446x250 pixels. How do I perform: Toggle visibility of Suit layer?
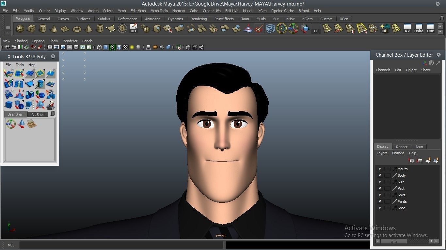pyautogui.click(x=380, y=182)
